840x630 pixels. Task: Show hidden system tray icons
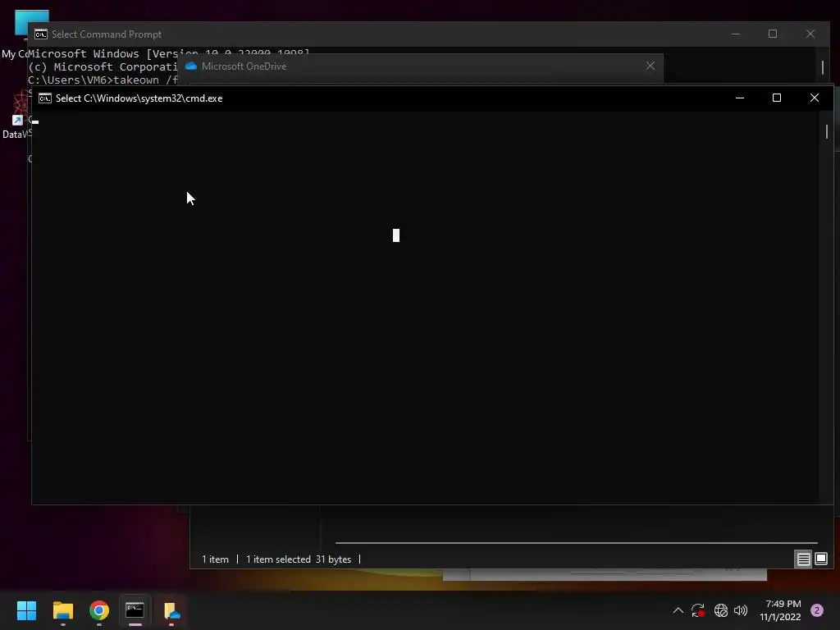[x=678, y=610]
